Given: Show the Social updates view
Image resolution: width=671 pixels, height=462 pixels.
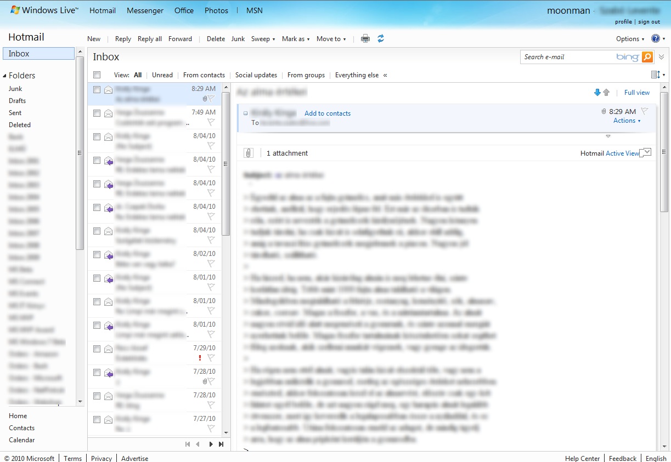Looking at the screenshot, I should click(x=256, y=75).
